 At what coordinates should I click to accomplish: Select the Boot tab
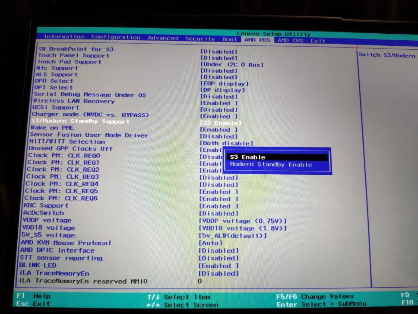pos(230,39)
